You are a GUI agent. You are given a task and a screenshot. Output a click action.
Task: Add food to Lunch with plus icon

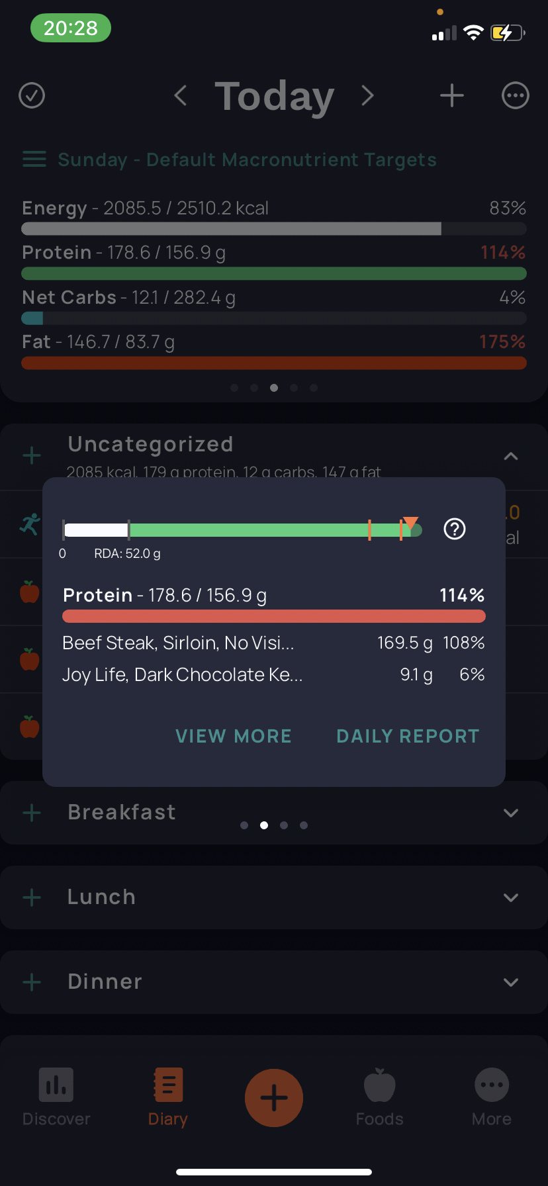tap(32, 897)
